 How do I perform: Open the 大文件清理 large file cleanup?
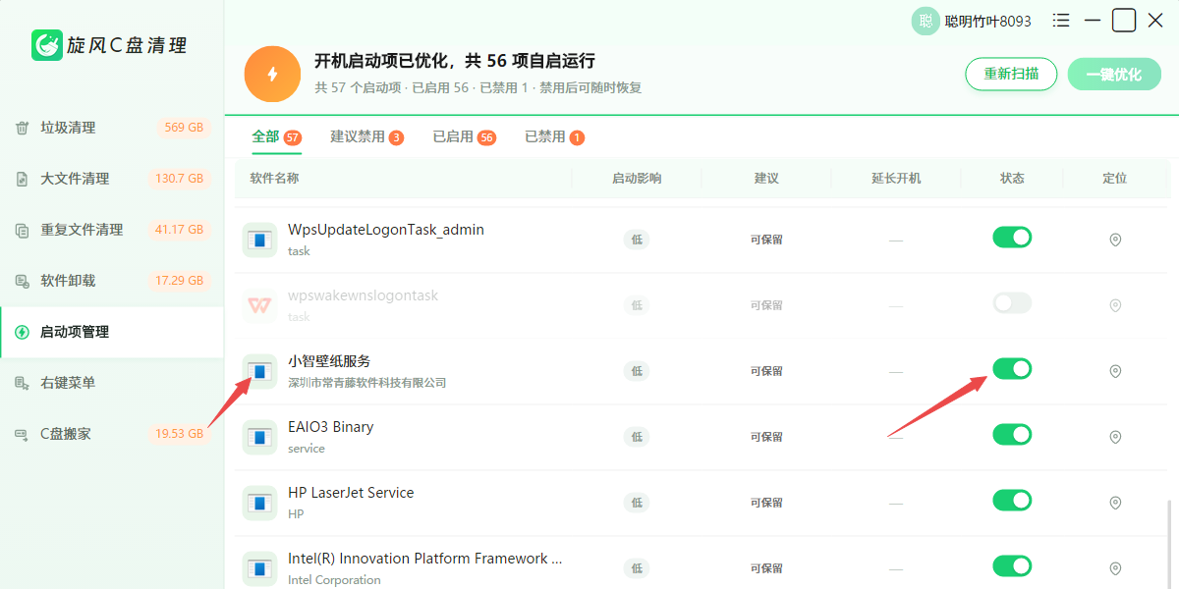pyautogui.click(x=111, y=179)
